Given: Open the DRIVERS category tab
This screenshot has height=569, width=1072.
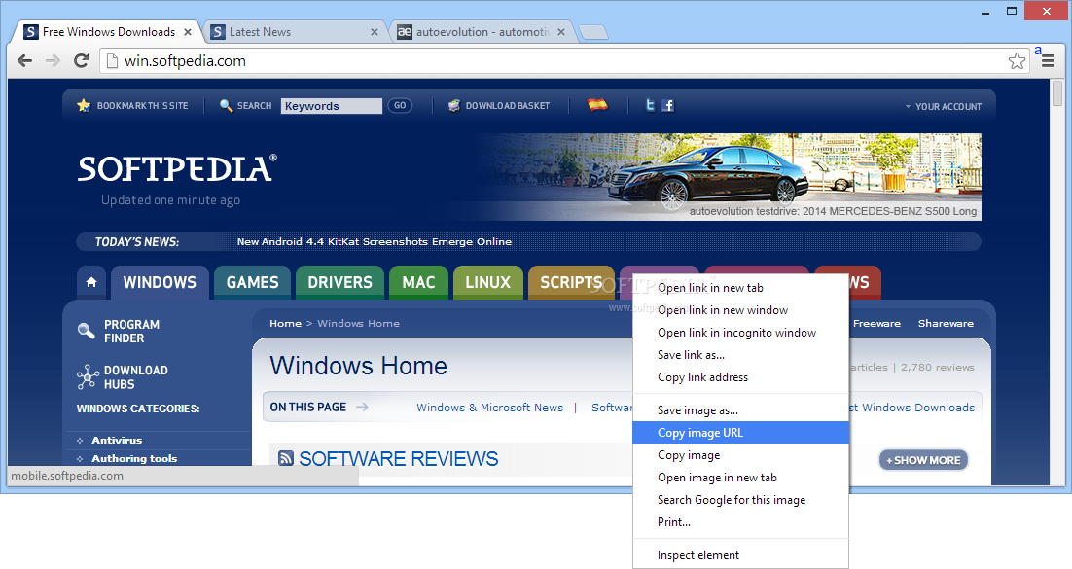Looking at the screenshot, I should (339, 282).
